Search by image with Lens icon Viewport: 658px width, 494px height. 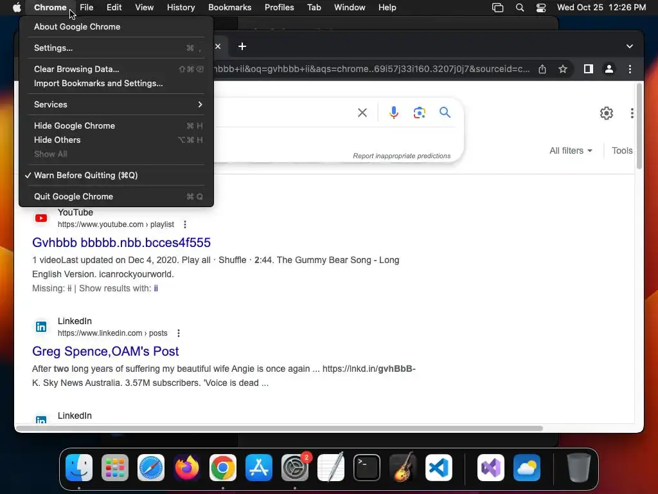pos(419,113)
